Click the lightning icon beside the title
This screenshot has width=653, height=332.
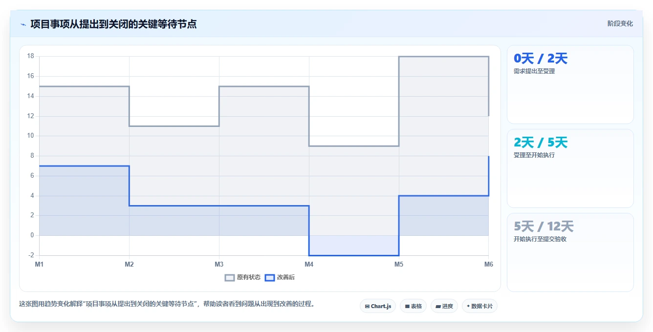(23, 24)
